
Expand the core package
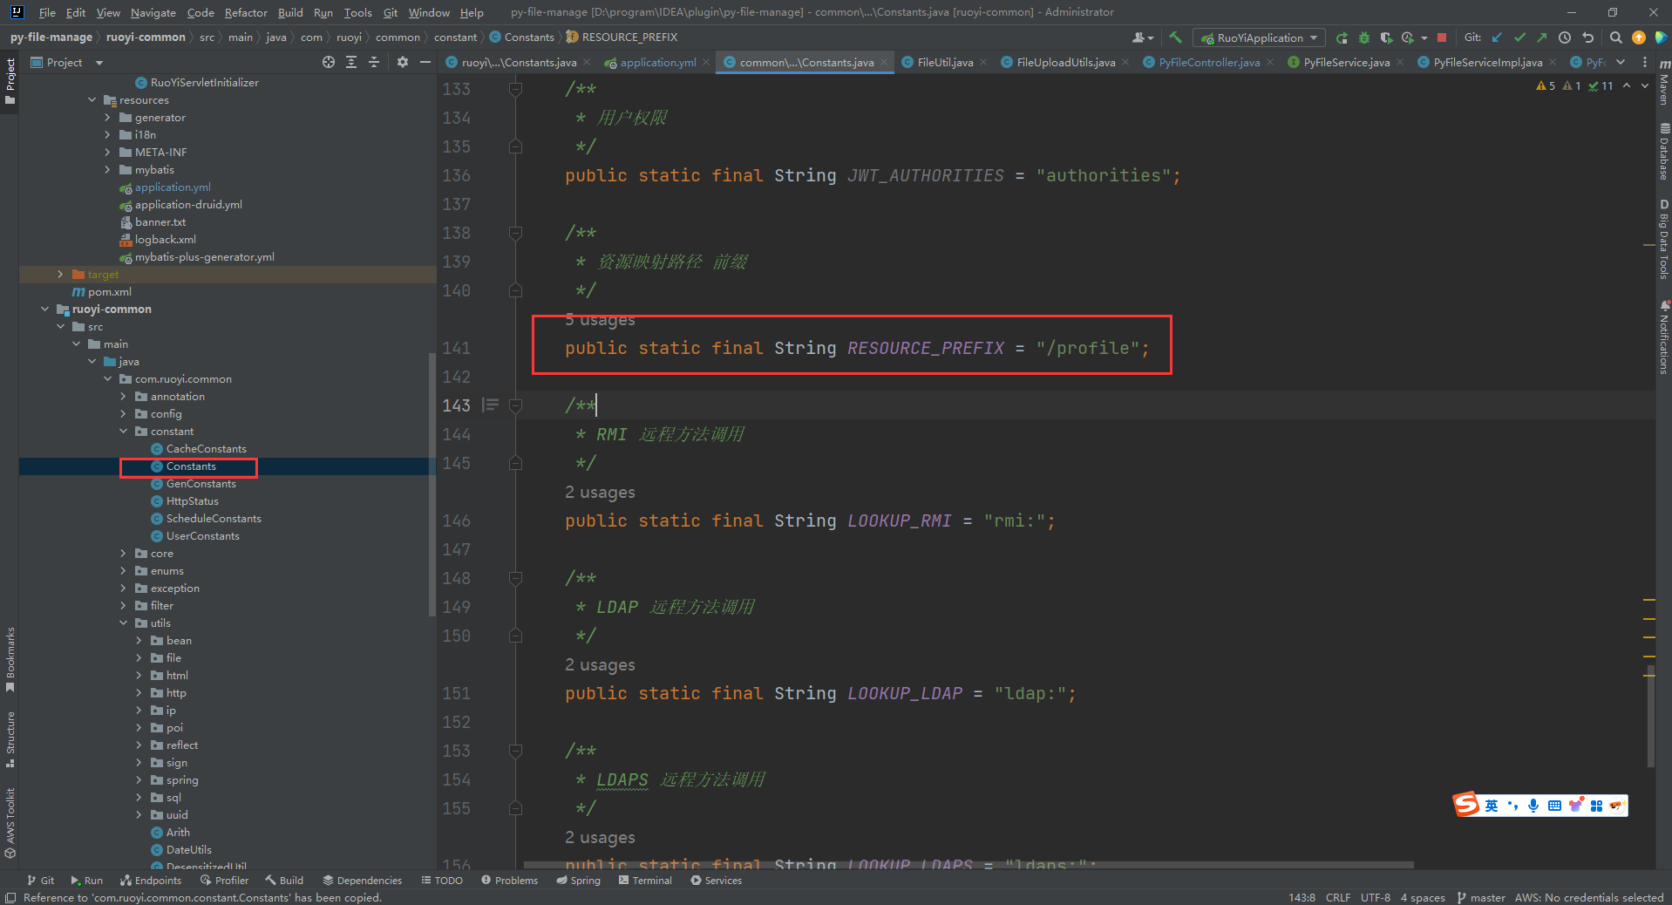(123, 554)
